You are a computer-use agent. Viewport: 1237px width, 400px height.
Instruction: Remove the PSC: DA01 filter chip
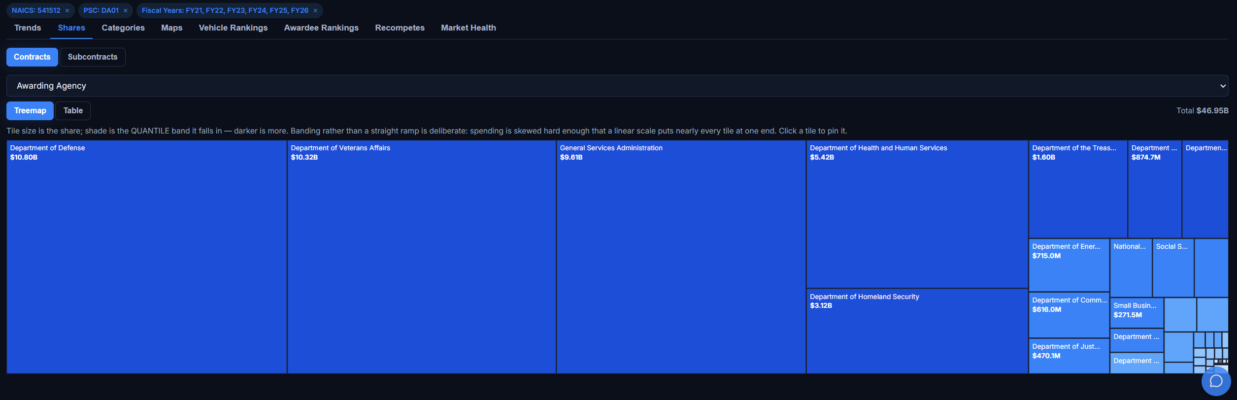point(125,10)
